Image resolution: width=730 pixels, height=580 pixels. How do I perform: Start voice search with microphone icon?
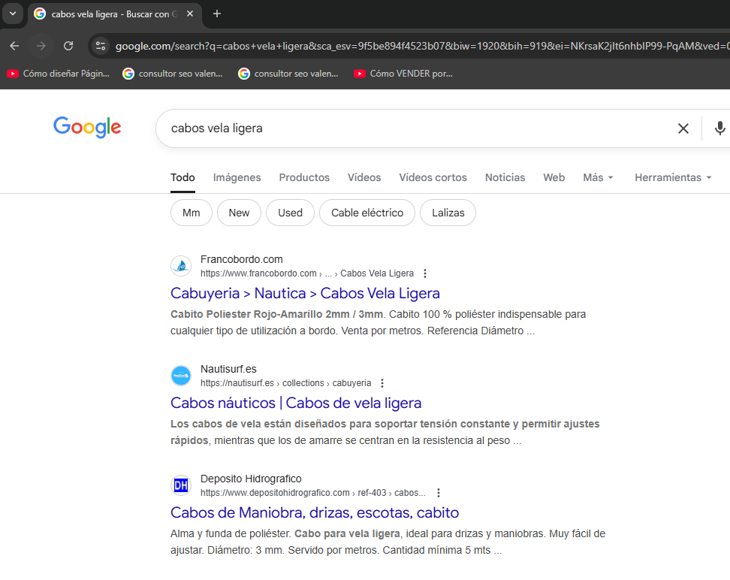[x=719, y=128]
